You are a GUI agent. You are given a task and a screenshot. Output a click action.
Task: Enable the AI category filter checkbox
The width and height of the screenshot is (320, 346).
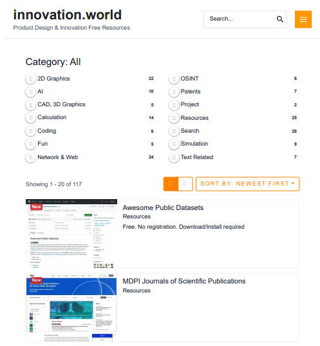(x=31, y=91)
